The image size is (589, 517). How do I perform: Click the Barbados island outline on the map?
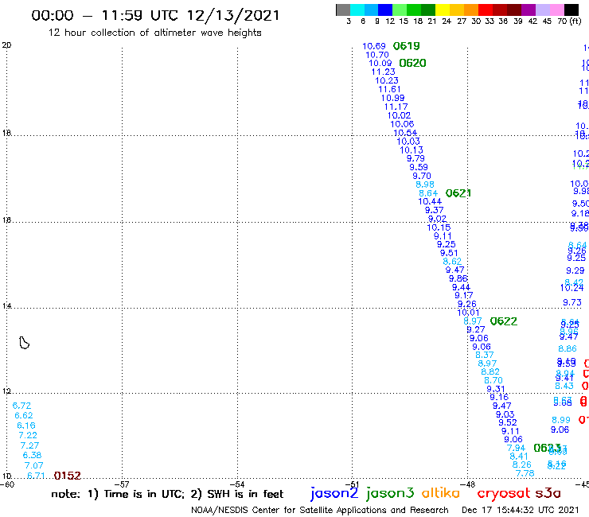24,343
